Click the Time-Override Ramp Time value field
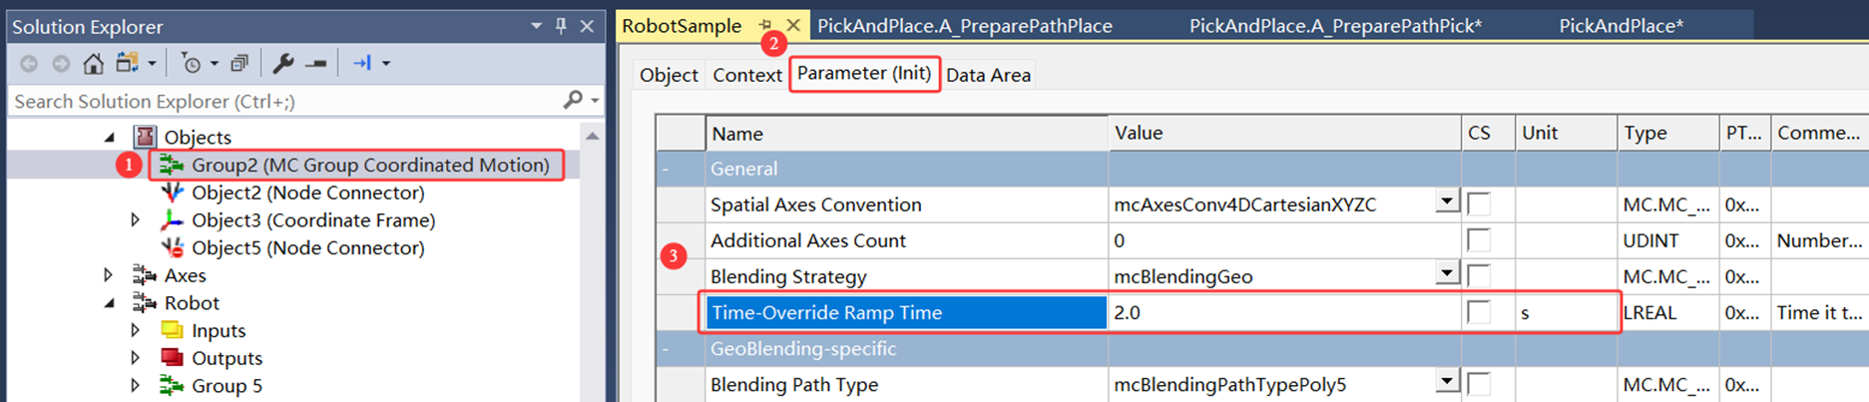 pyautogui.click(x=1282, y=312)
